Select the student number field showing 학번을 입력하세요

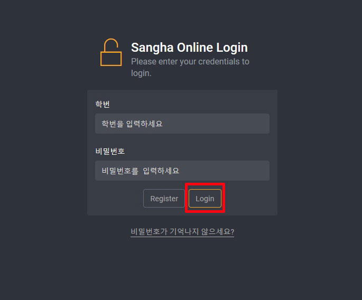pyautogui.click(x=182, y=124)
